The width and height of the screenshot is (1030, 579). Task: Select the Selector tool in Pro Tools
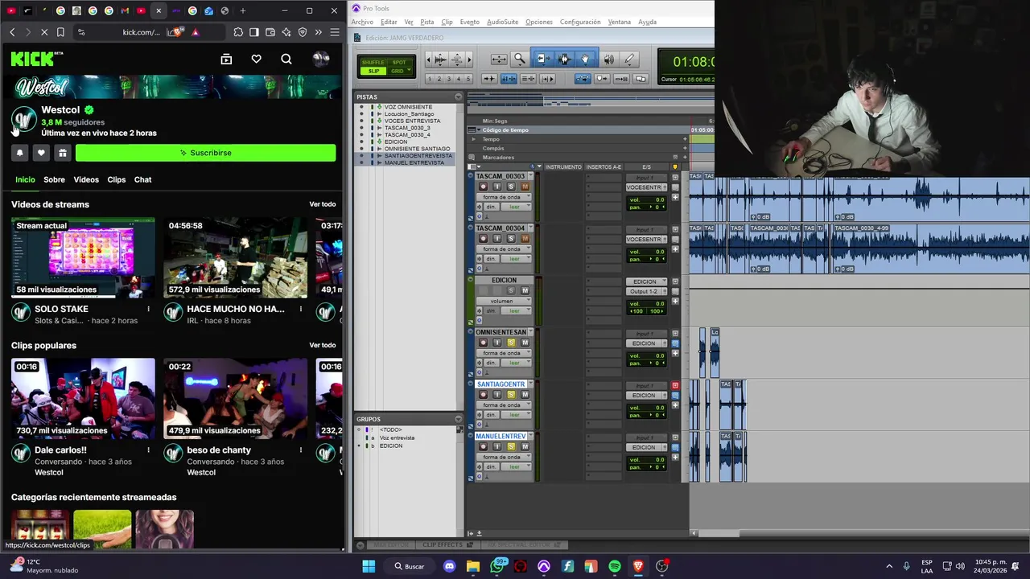pyautogui.click(x=563, y=59)
